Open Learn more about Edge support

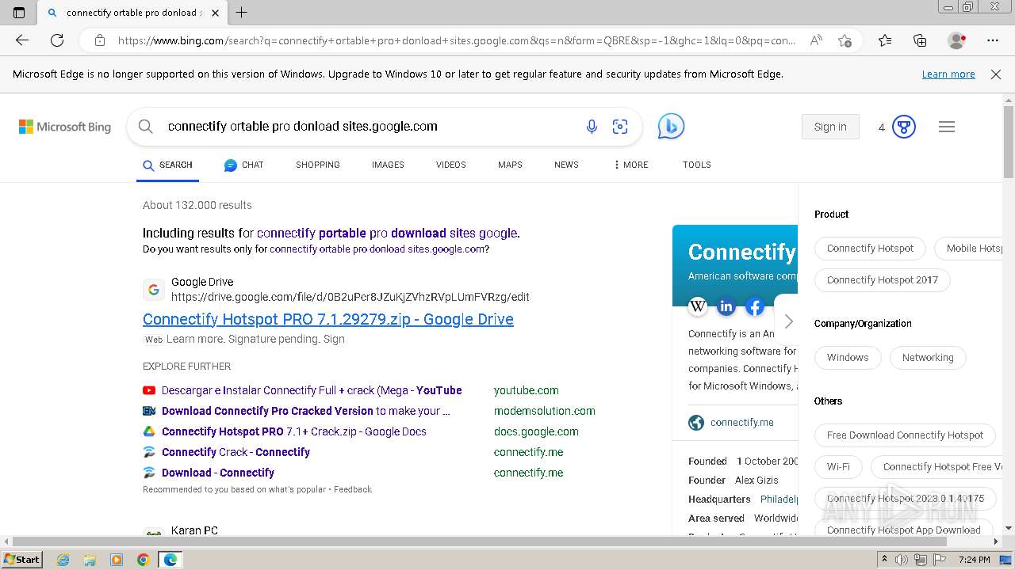pyautogui.click(x=948, y=74)
